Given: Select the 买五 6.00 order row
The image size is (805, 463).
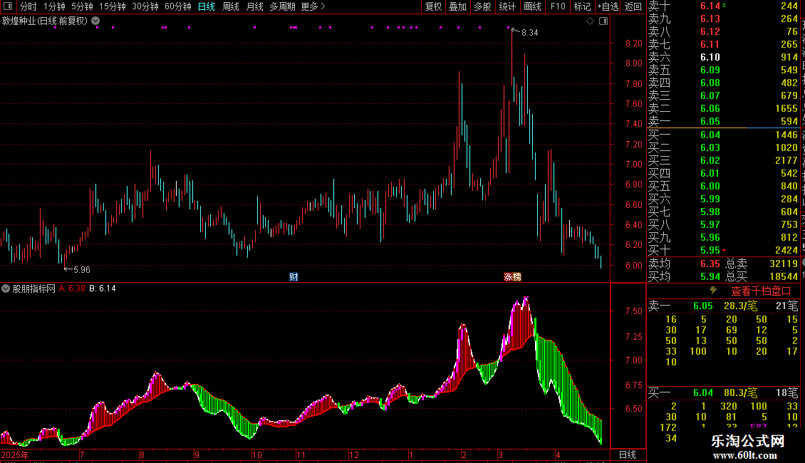Looking at the screenshot, I should click(x=723, y=186).
